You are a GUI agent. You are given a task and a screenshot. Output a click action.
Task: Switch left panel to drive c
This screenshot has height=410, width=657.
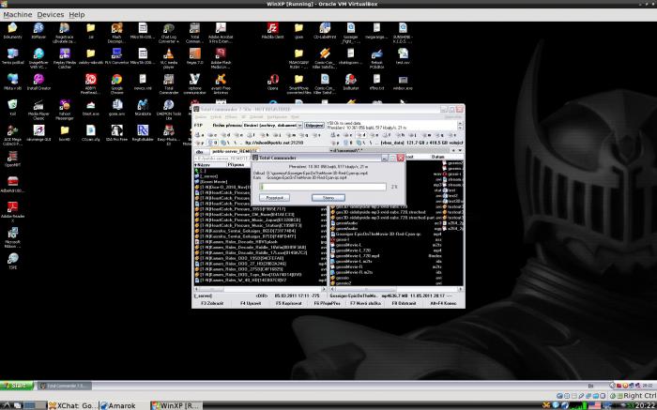[x=211, y=135]
